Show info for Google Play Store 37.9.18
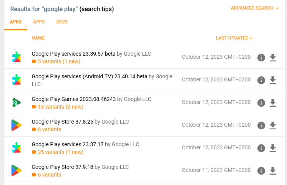The height and width of the screenshot is (185, 287). (261, 171)
